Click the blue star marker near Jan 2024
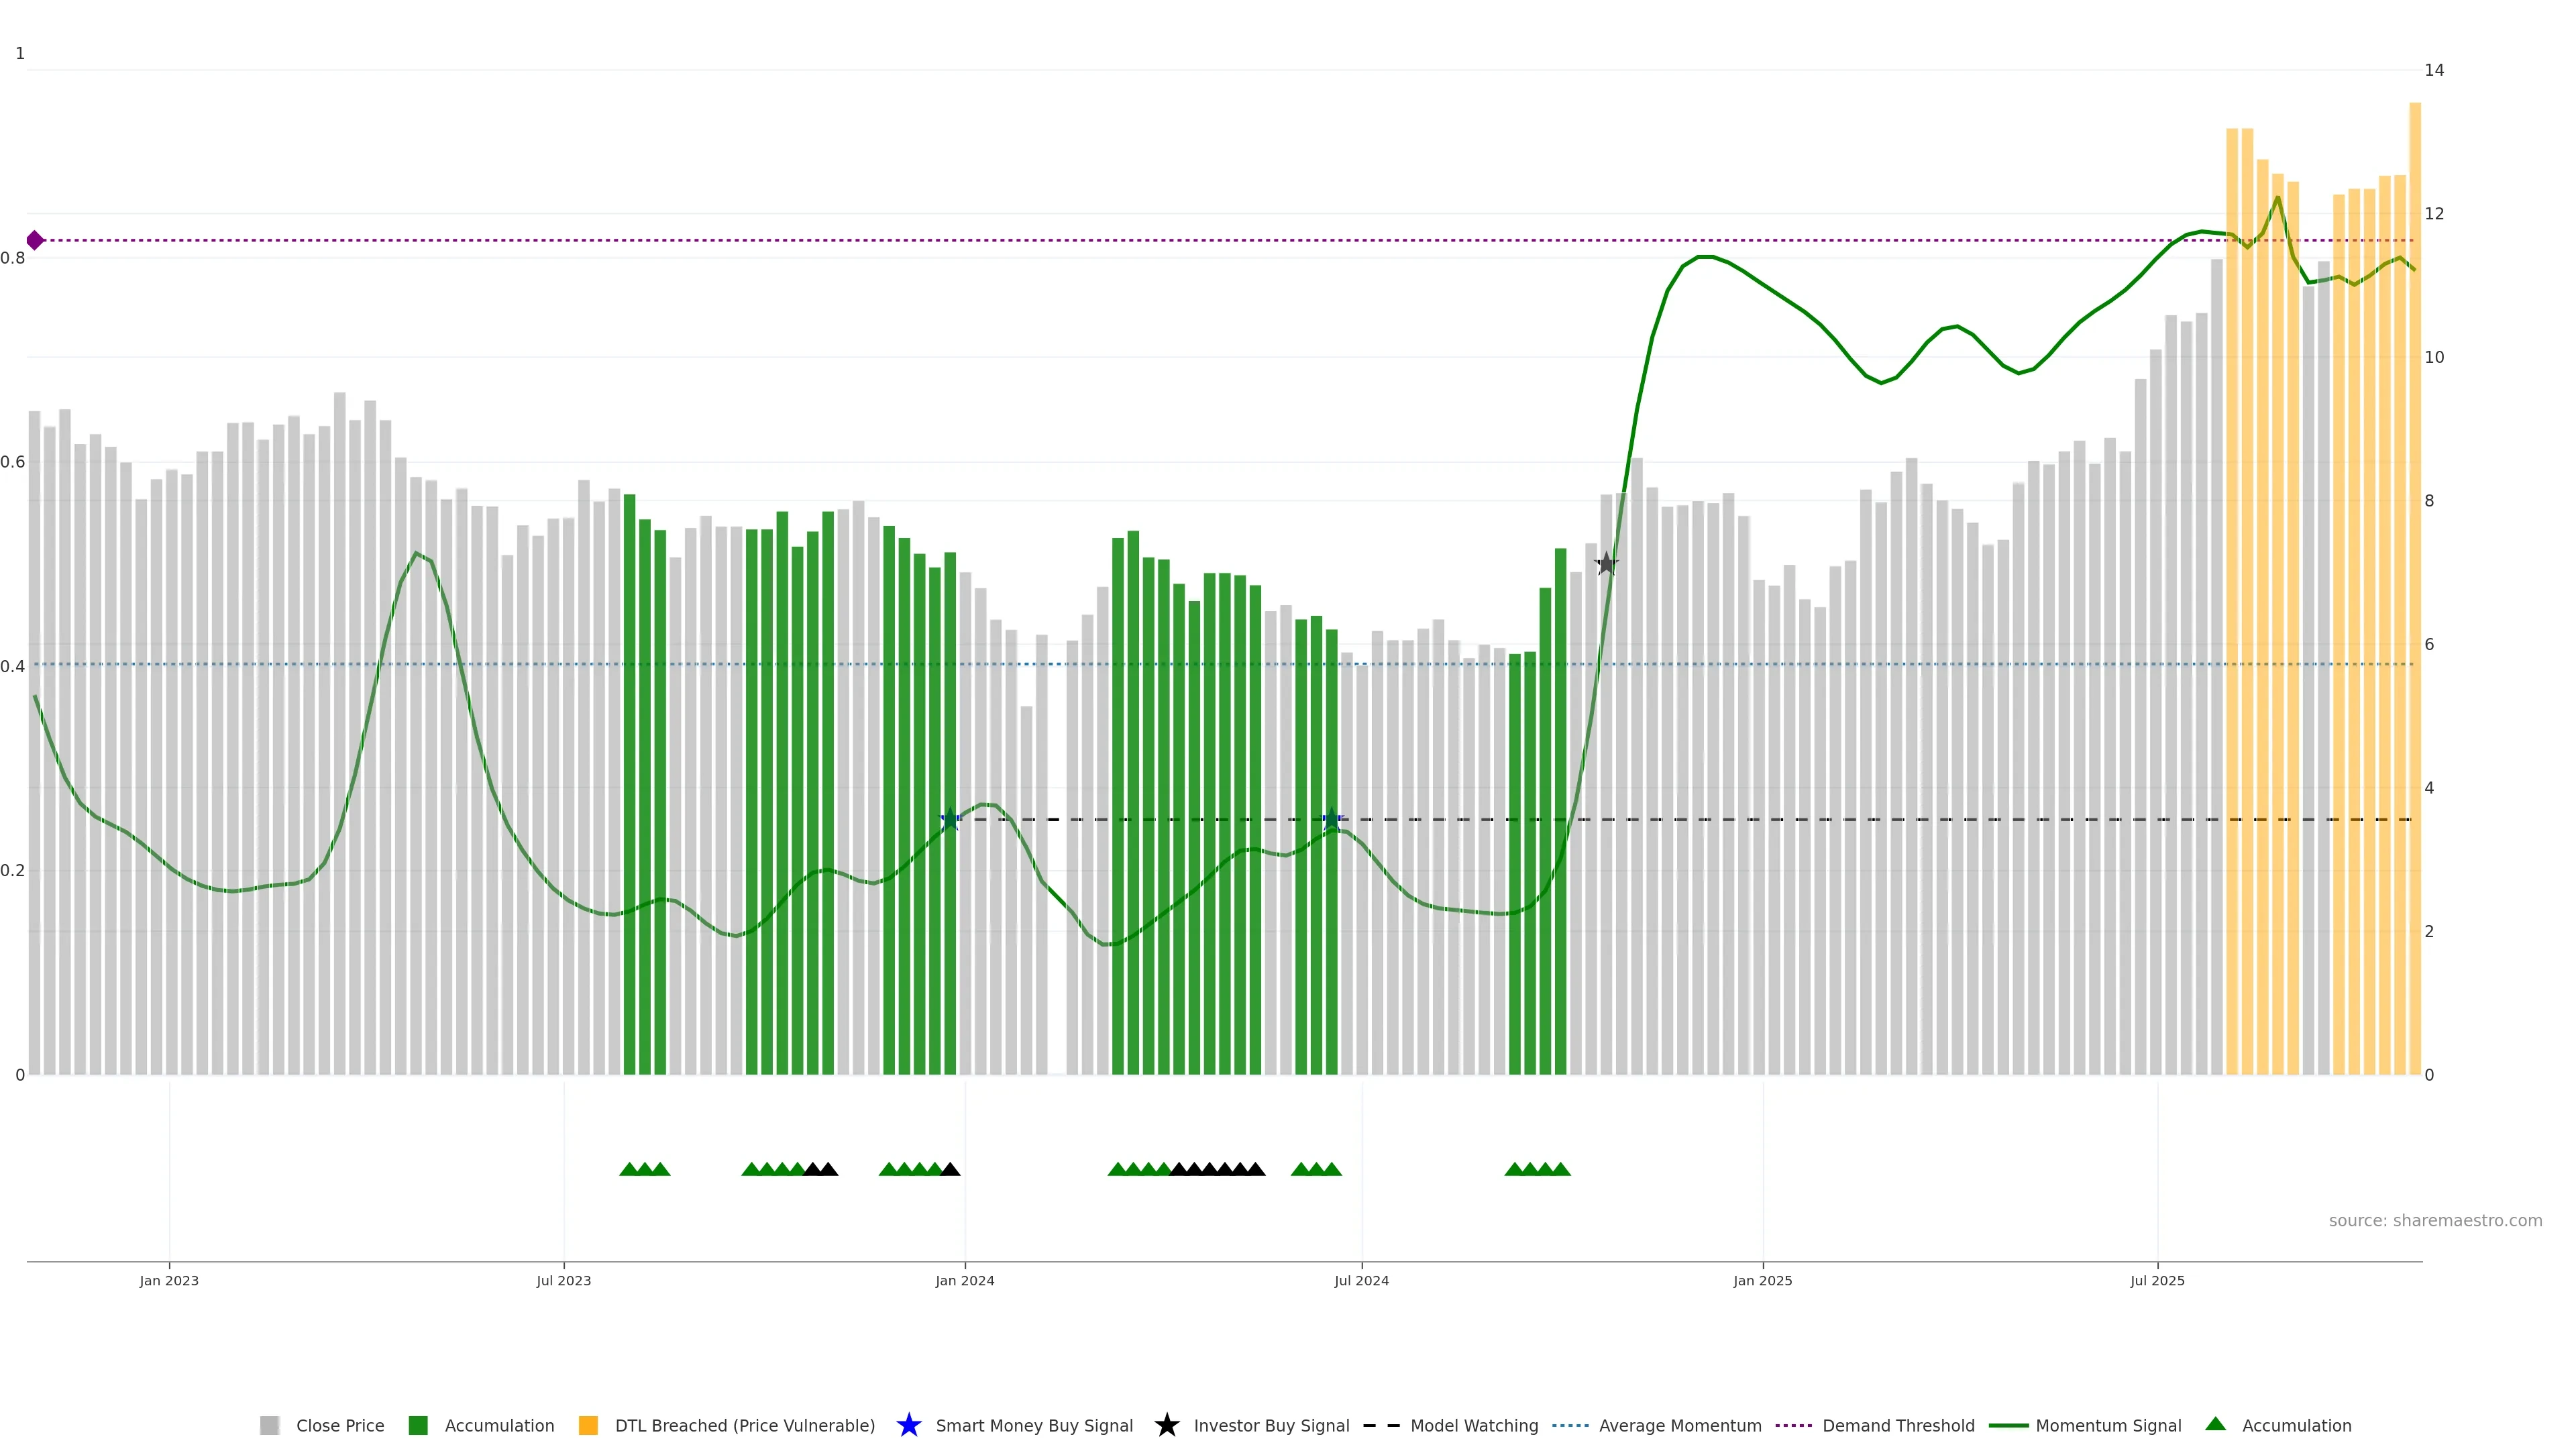Screen dimensions: 2576x1449 pos(950,820)
